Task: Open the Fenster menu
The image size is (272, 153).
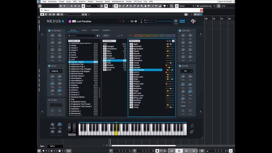Action: click(129, 1)
